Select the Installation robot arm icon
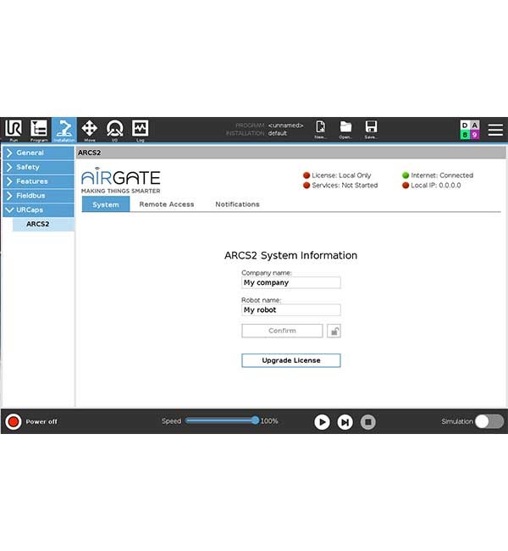 [63, 128]
